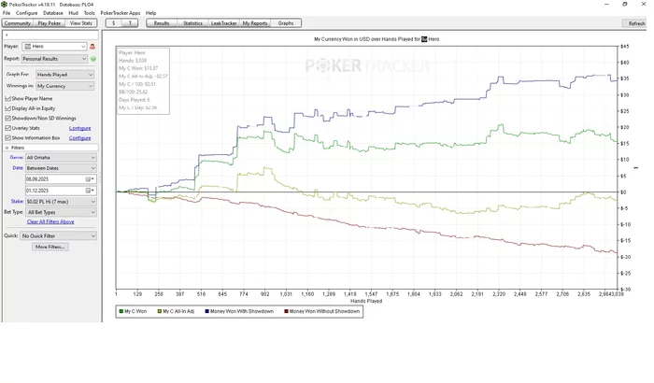Open the Help menu
Viewport: 654px width, 383px height.
pyautogui.click(x=150, y=13)
